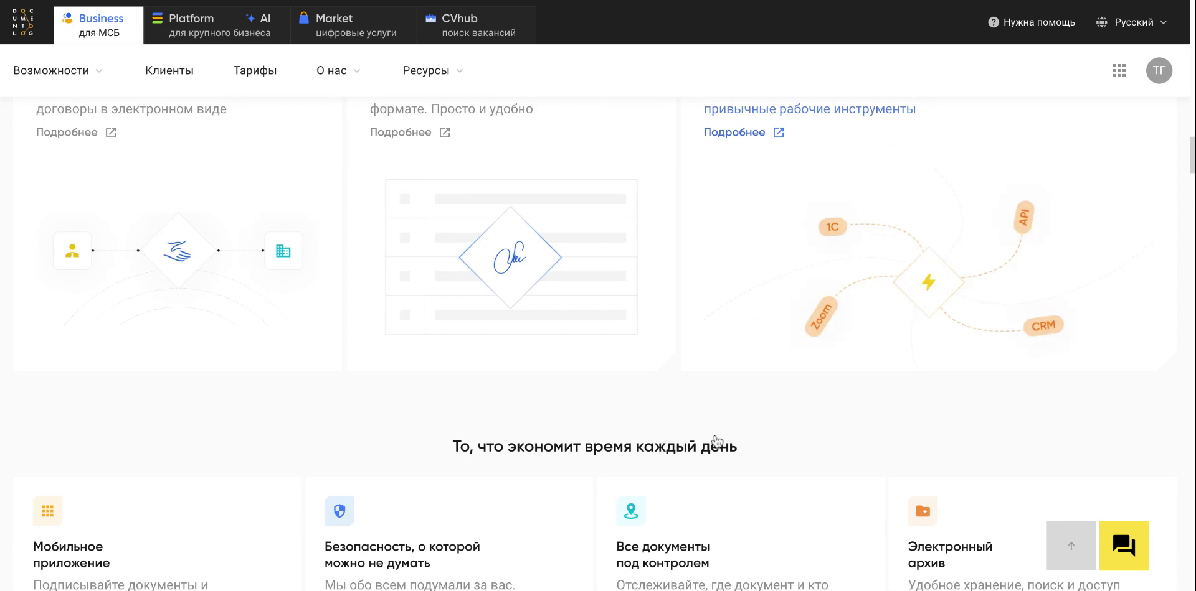Open Тарифы in navigation menu
Screen dimensions: 1196x591
pyautogui.click(x=255, y=70)
